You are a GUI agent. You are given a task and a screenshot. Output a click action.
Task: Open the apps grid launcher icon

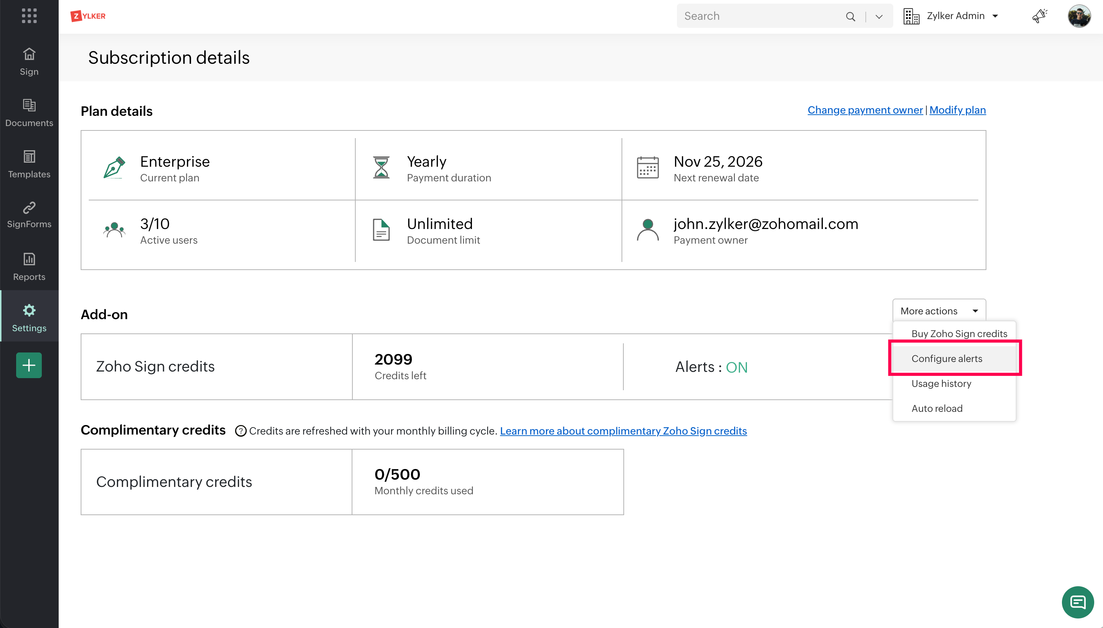[x=29, y=16]
